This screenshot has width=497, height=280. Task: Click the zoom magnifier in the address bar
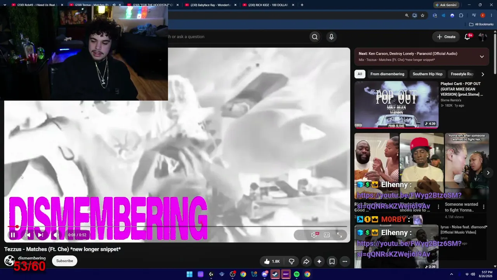tap(407, 16)
